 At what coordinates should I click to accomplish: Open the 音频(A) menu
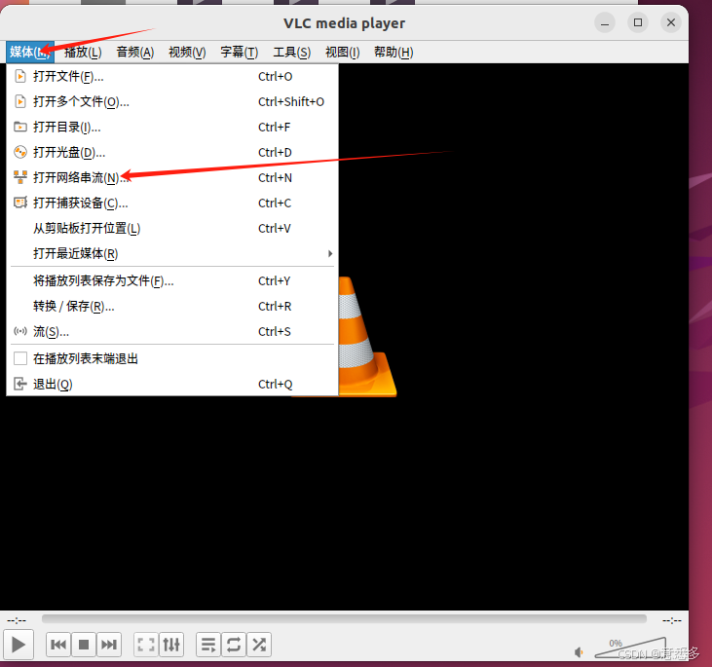(x=134, y=52)
